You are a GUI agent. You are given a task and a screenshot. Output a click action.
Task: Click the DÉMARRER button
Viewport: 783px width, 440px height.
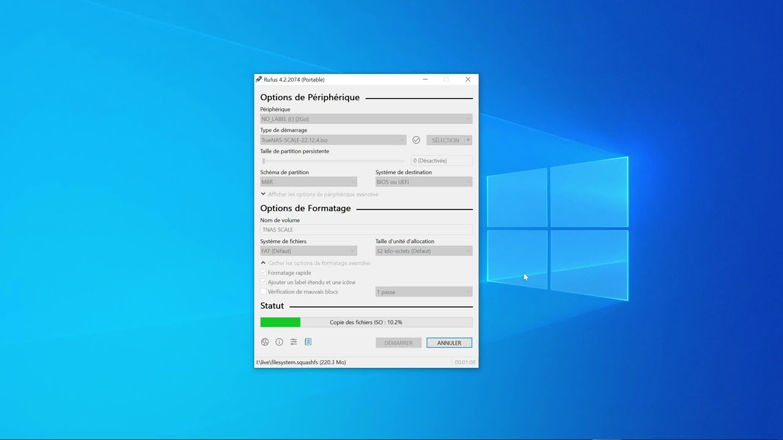[398, 343]
